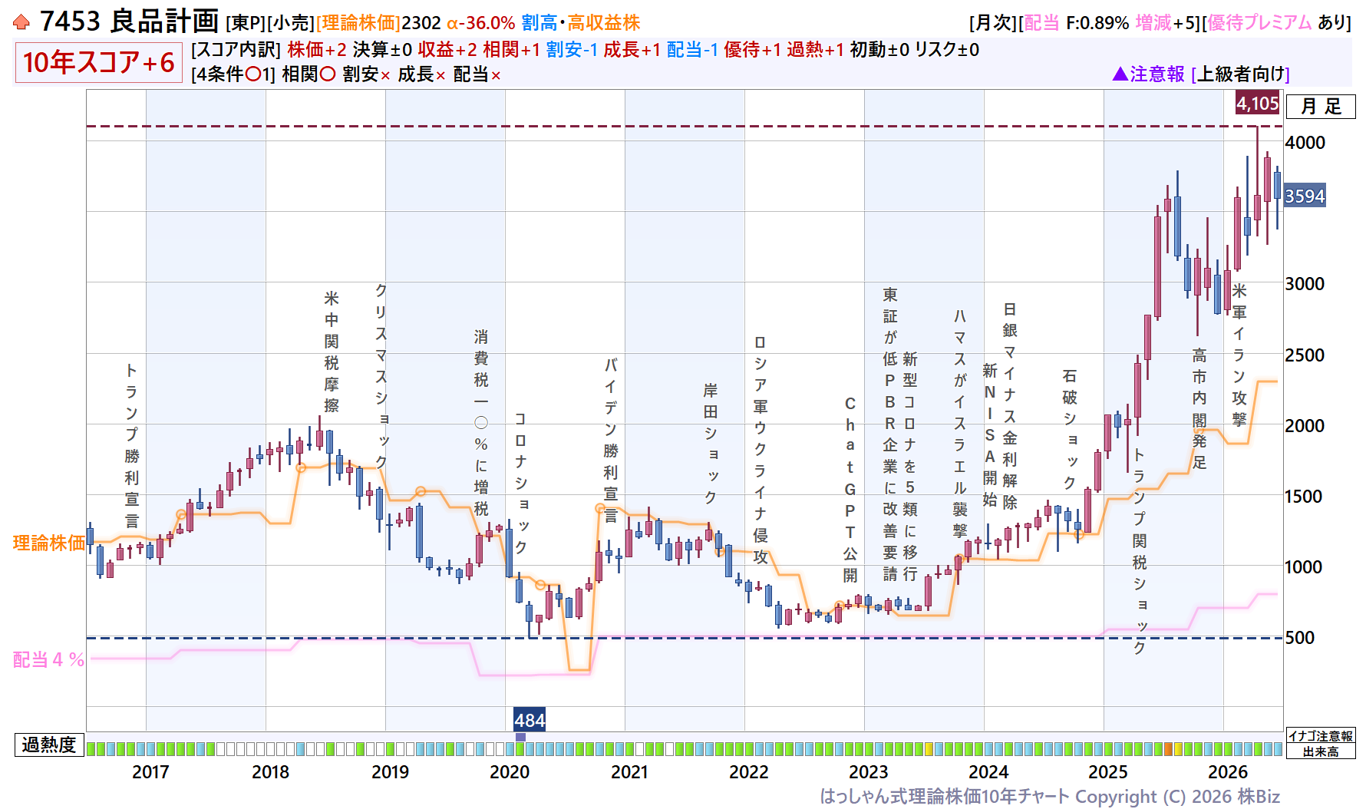
Task: Click the red house icon beside 7453
Action: tap(21, 22)
